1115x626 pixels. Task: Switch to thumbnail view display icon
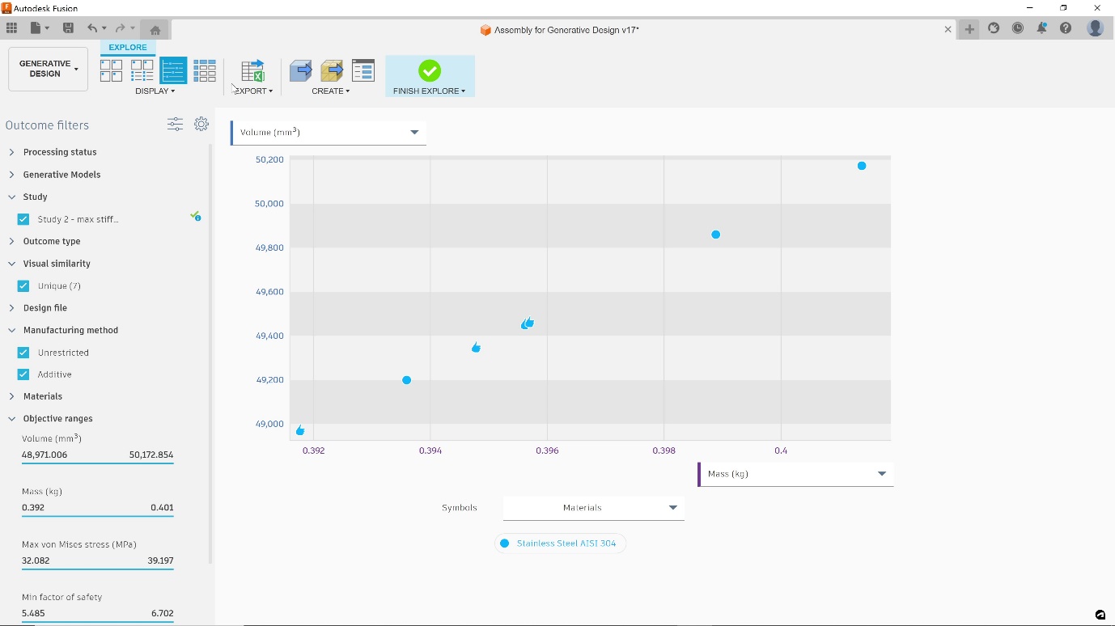(111, 70)
